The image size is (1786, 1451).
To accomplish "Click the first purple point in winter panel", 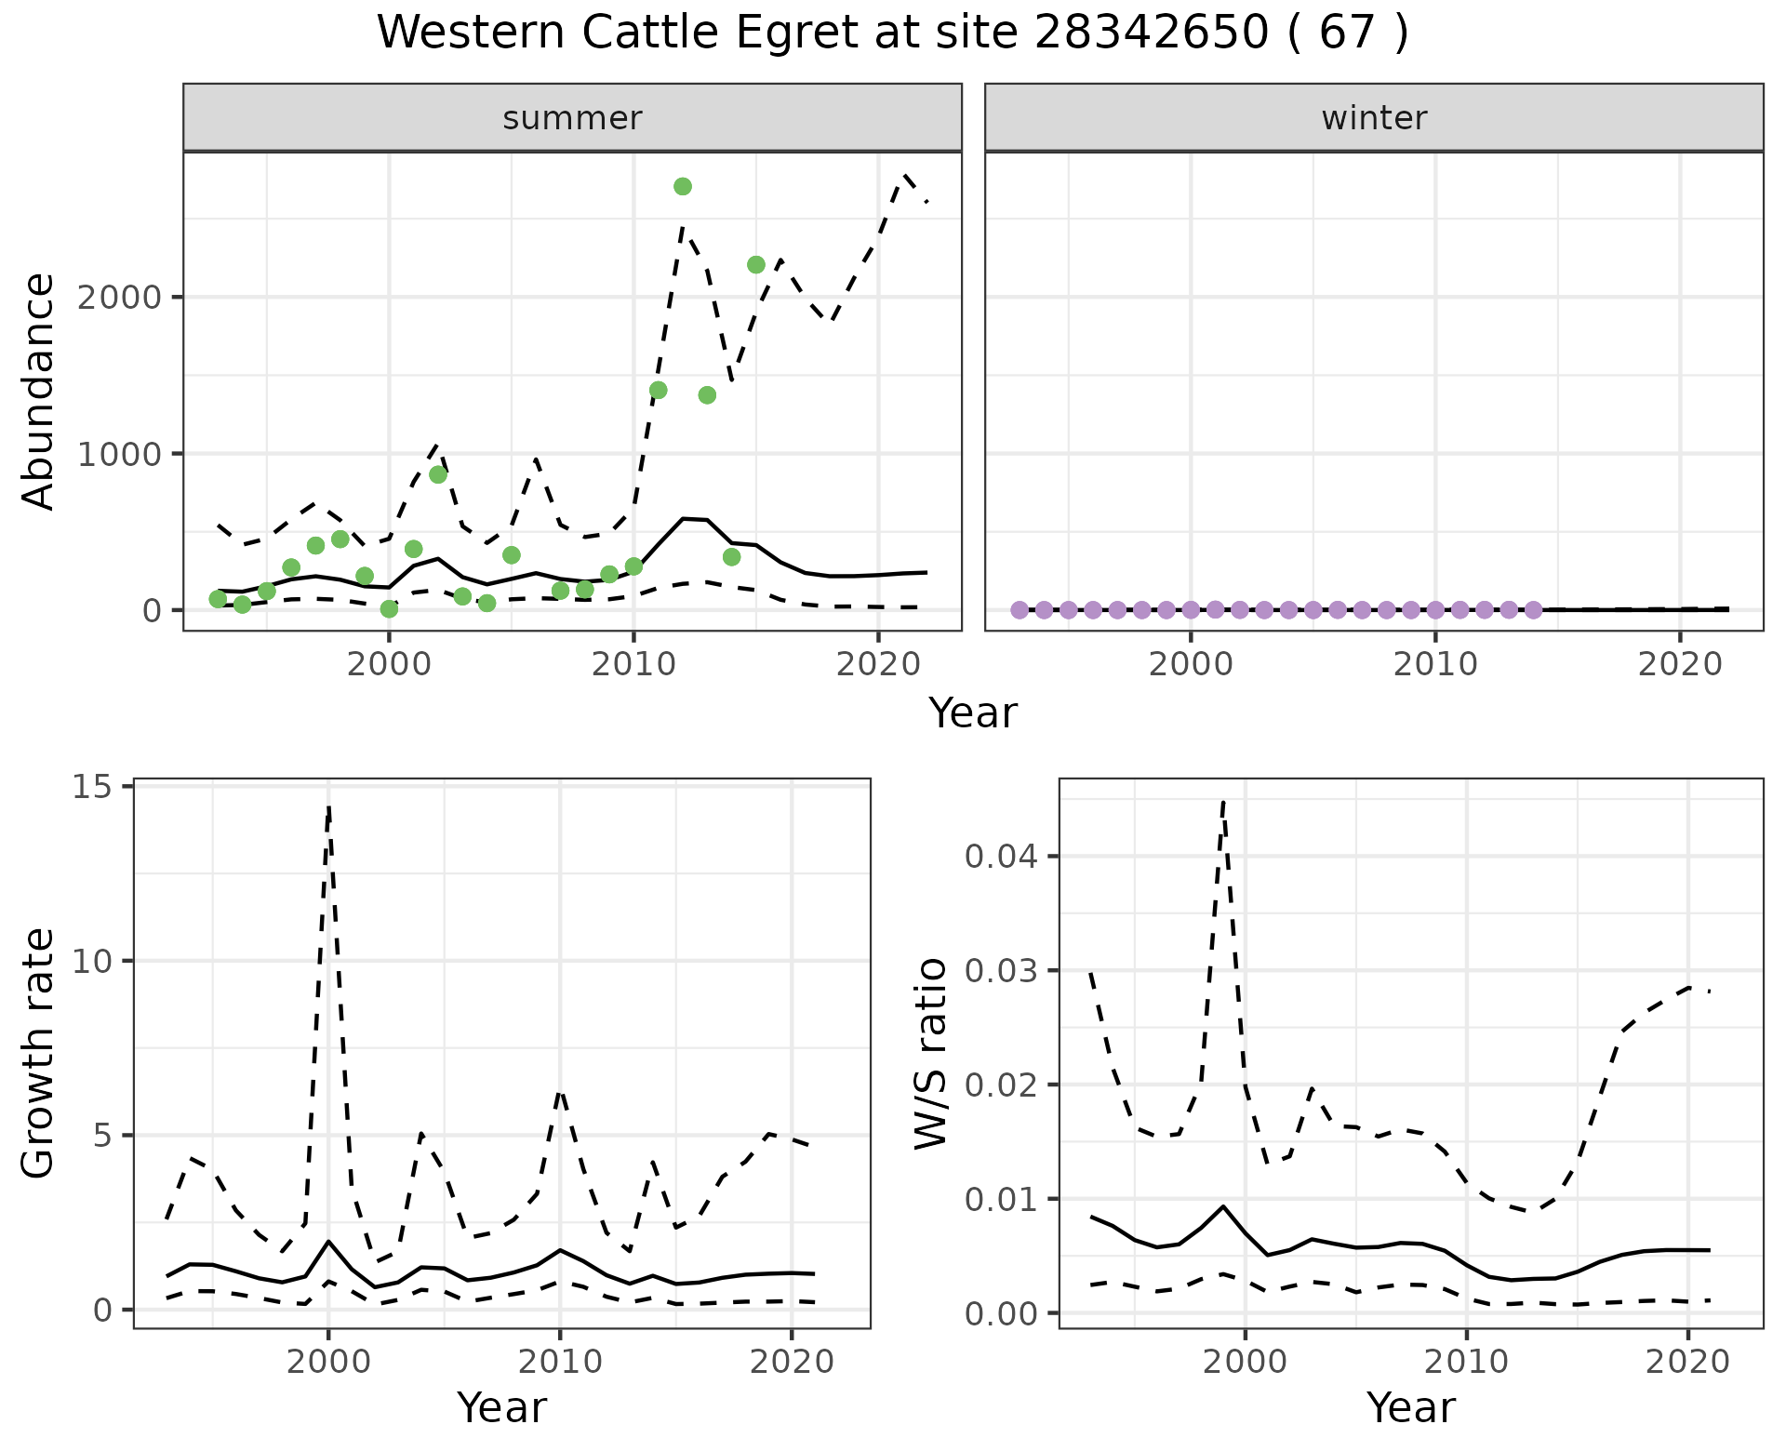I will click(1020, 610).
